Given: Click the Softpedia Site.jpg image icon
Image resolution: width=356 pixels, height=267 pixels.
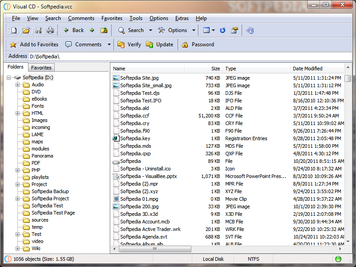Looking at the screenshot, I should 116,78.
